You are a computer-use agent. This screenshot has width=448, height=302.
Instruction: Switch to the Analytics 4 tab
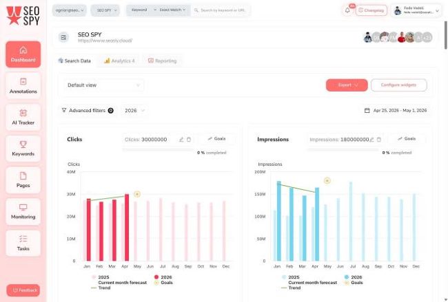(119, 61)
